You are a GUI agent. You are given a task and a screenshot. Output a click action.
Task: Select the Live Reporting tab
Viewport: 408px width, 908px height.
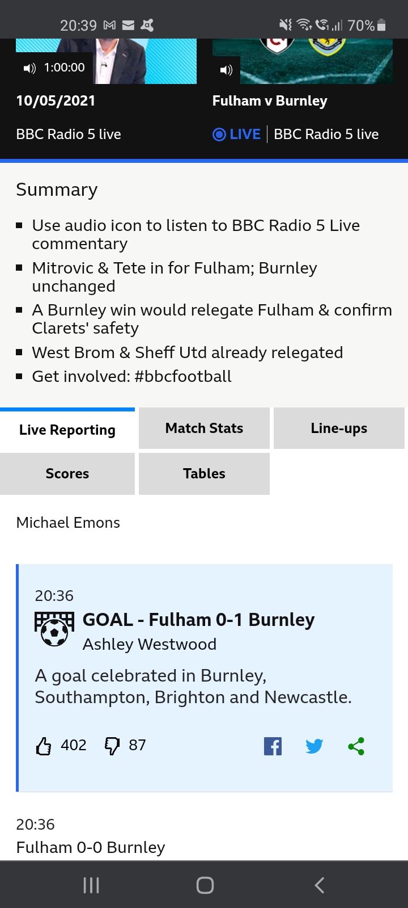(x=67, y=430)
